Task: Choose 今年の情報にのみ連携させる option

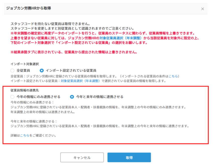Action: (12, 96)
